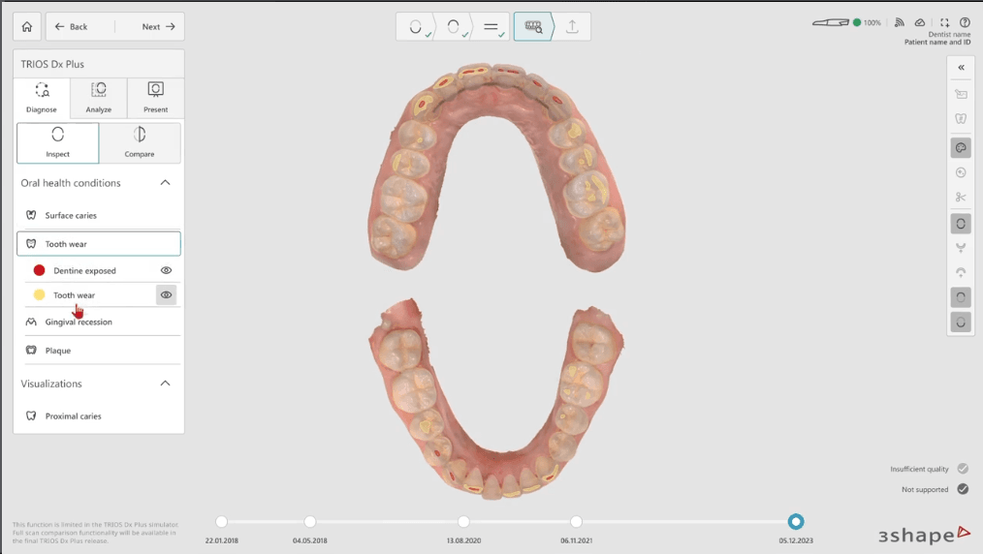
Task: Show the upper jaw only view icon
Action: pyautogui.click(x=961, y=272)
